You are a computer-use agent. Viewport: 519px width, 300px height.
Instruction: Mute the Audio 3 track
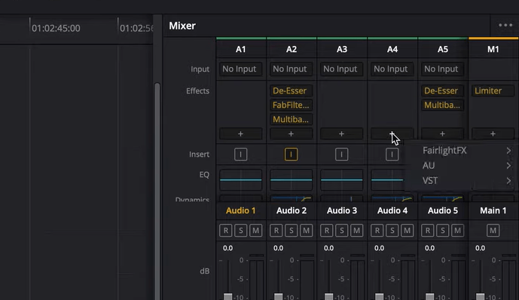[357, 231]
